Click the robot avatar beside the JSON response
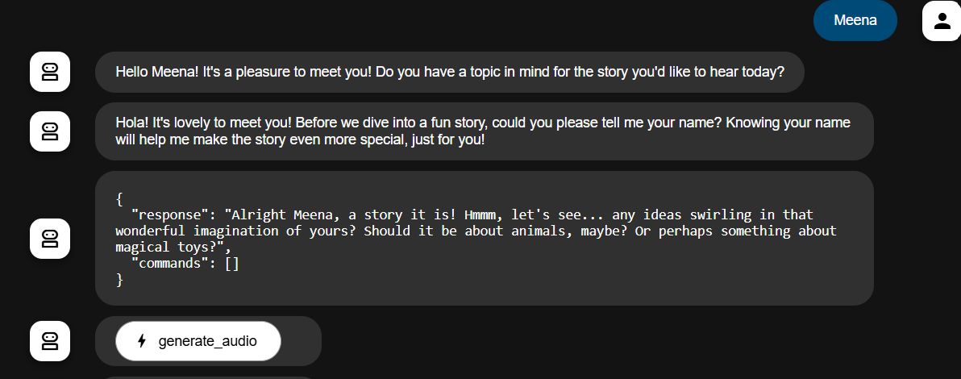 pos(50,239)
